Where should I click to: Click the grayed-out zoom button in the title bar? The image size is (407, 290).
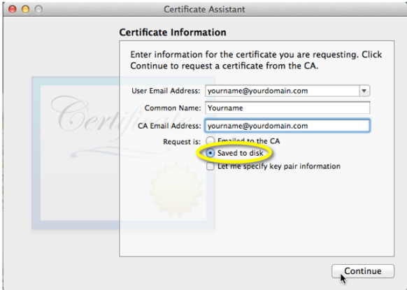pyautogui.click(x=38, y=9)
